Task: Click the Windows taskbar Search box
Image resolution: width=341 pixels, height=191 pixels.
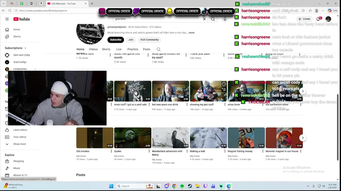Action: point(135,186)
